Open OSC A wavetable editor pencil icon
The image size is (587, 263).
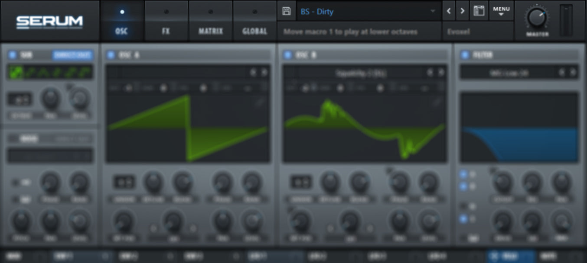260,103
